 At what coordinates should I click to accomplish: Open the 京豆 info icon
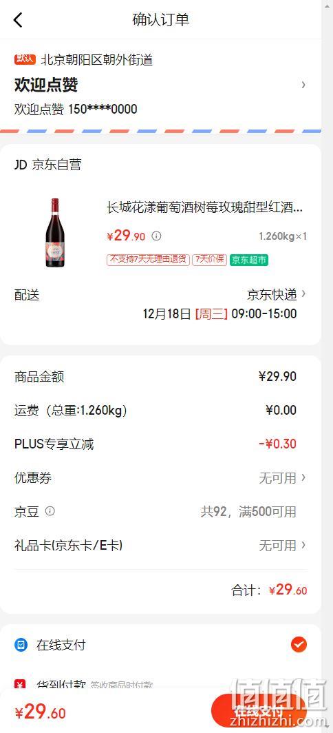tap(50, 511)
